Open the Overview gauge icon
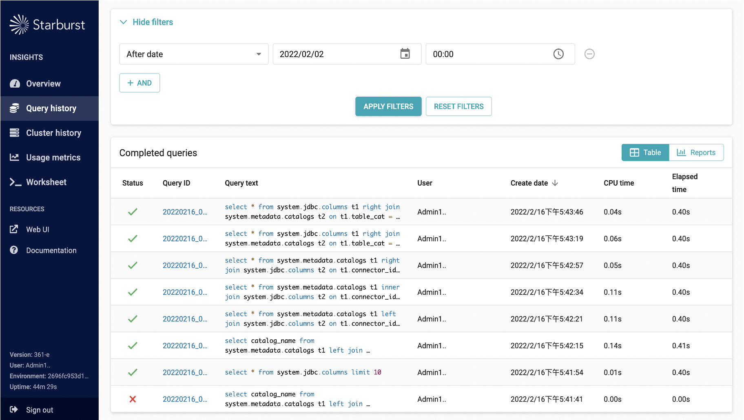 point(15,84)
